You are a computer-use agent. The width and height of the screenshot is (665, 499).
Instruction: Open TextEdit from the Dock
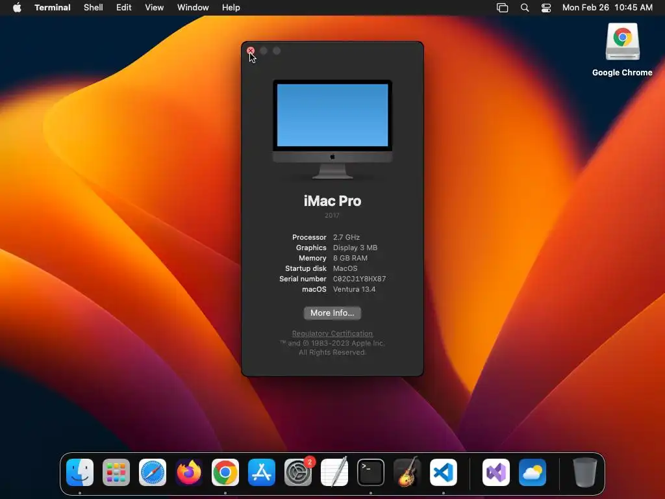click(334, 472)
